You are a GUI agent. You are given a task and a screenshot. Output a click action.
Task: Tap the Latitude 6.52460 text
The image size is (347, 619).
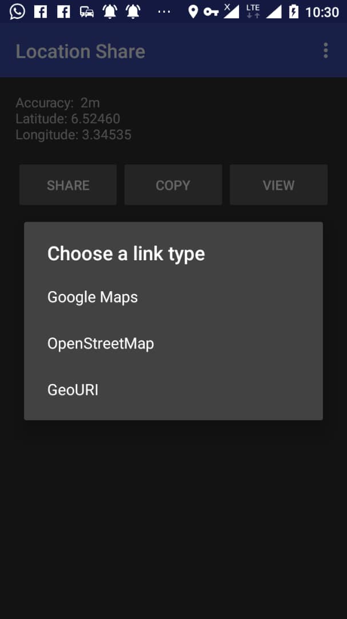(68, 119)
